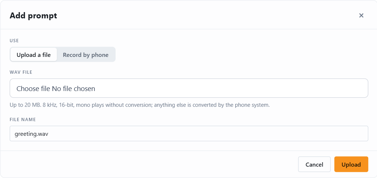Image resolution: width=377 pixels, height=178 pixels.
Task: Click the blank space in File name box
Action: click(207, 134)
